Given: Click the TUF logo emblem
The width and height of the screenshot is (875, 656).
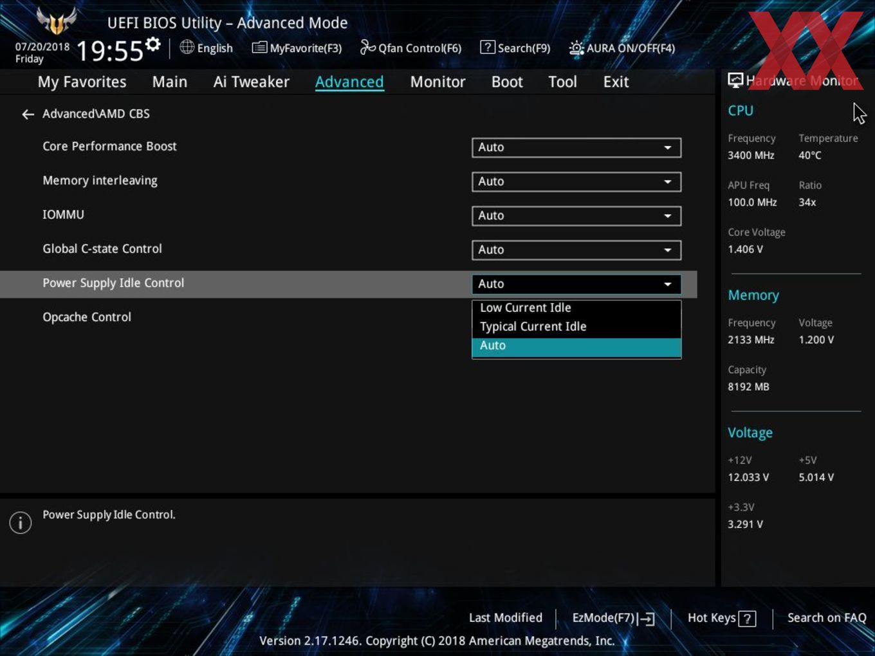Looking at the screenshot, I should tap(57, 21).
